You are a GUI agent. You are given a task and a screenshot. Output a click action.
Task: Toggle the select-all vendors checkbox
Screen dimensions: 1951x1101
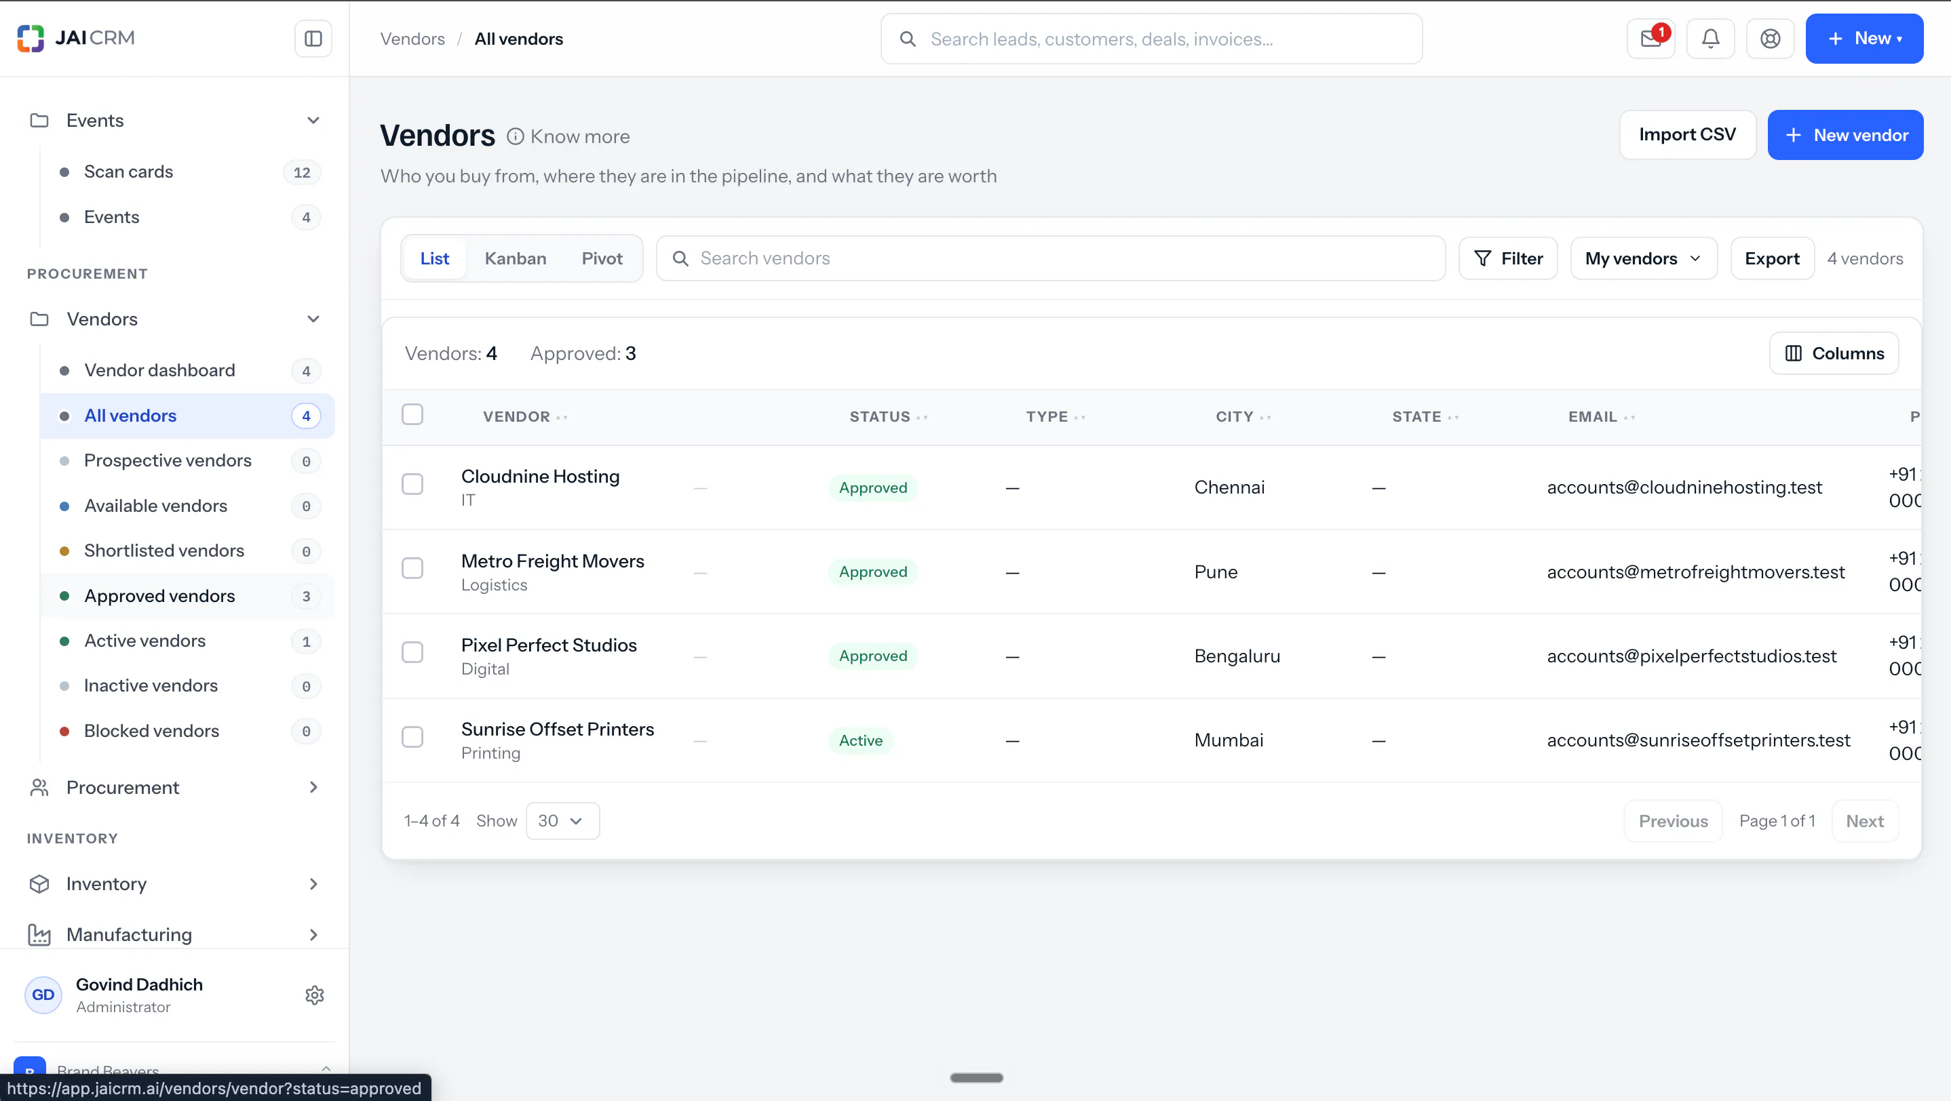tap(412, 415)
